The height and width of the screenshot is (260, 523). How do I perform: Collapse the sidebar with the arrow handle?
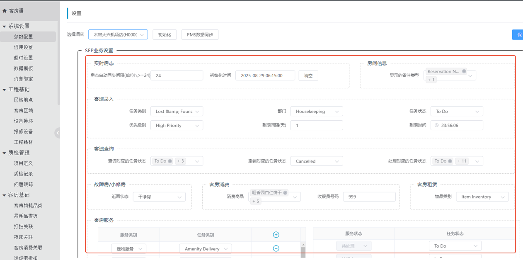click(58, 133)
